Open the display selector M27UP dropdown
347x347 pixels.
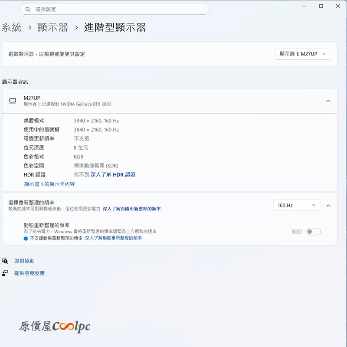[303, 54]
